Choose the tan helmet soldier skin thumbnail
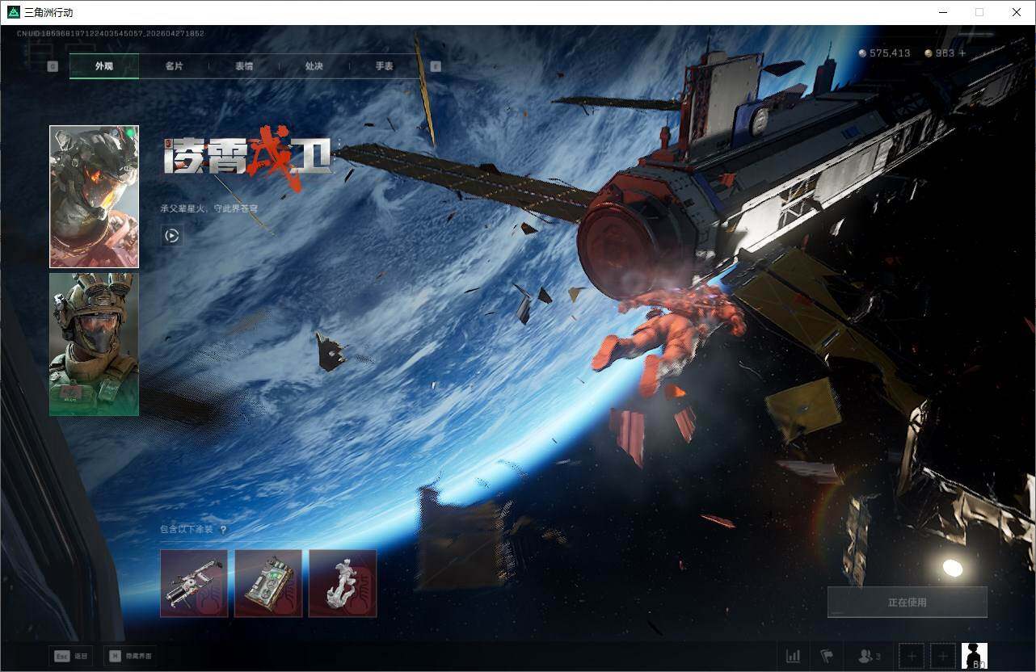This screenshot has width=1036, height=672. pyautogui.click(x=94, y=344)
